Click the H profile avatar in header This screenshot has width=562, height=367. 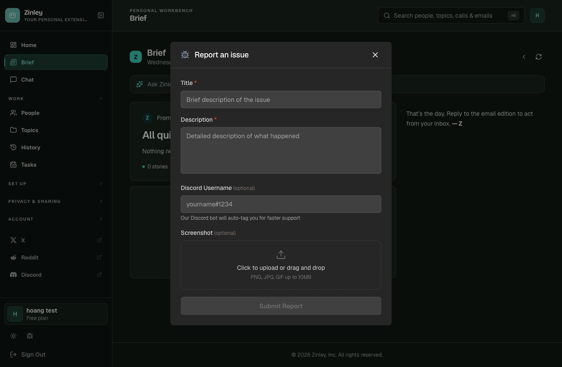click(537, 16)
